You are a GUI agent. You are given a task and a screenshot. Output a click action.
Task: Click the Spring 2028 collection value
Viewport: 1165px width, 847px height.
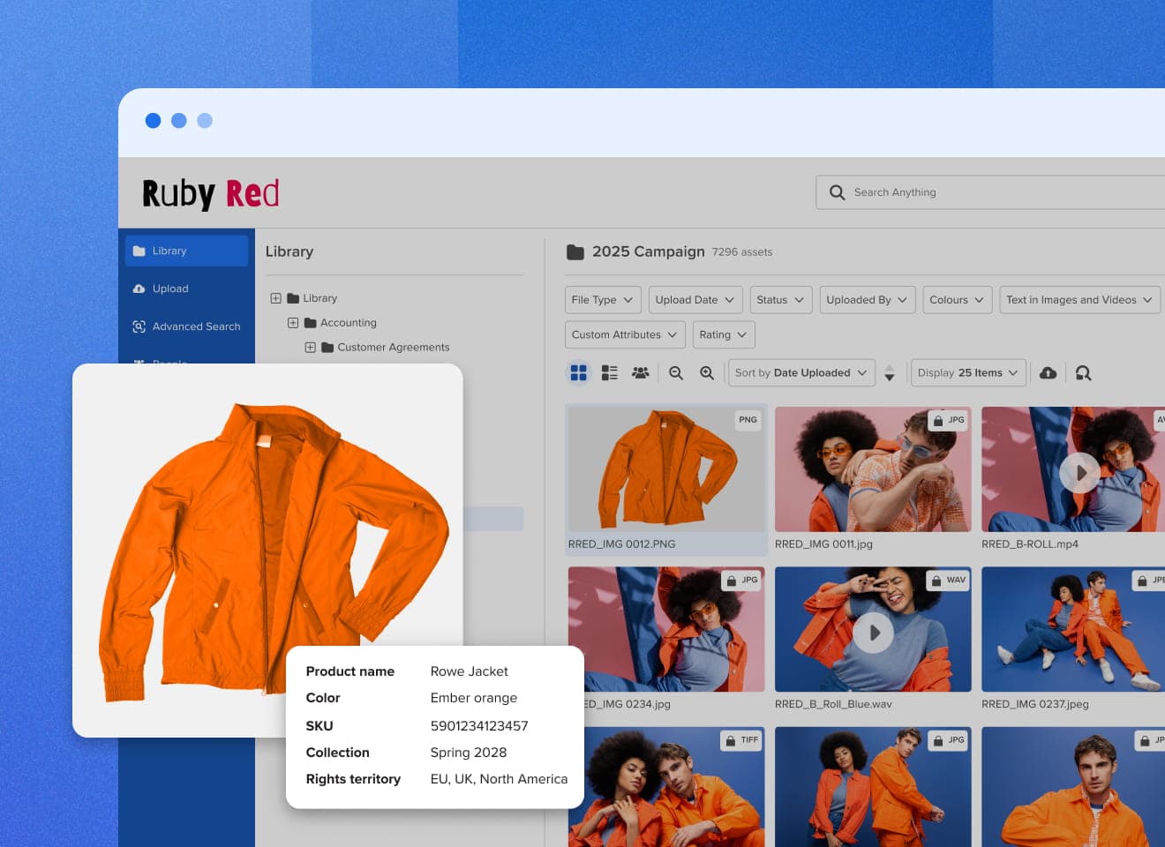coord(469,753)
